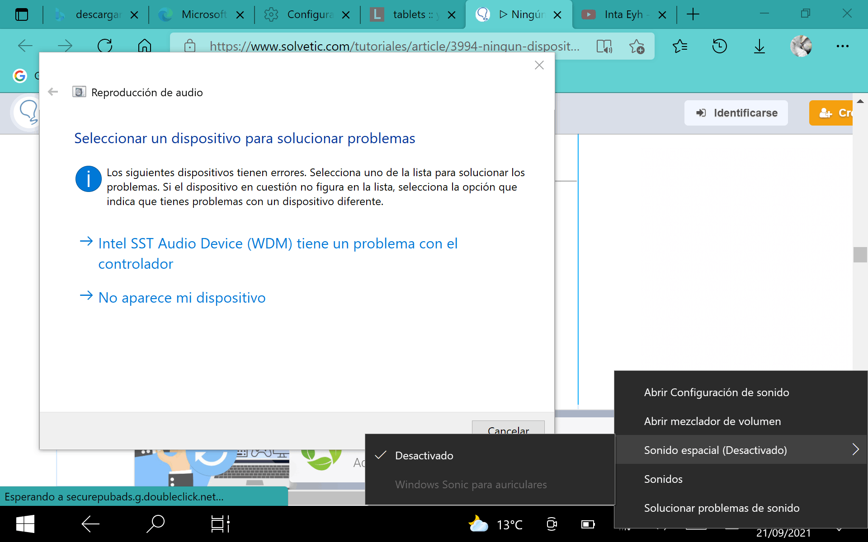Open the Windows Start menu
The height and width of the screenshot is (542, 868).
[25, 524]
